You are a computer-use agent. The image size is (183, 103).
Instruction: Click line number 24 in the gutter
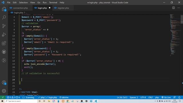pyautogui.click(x=13, y=80)
